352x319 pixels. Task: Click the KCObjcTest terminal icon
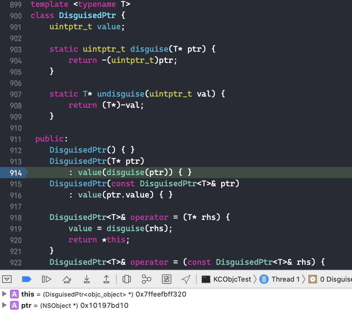206,279
